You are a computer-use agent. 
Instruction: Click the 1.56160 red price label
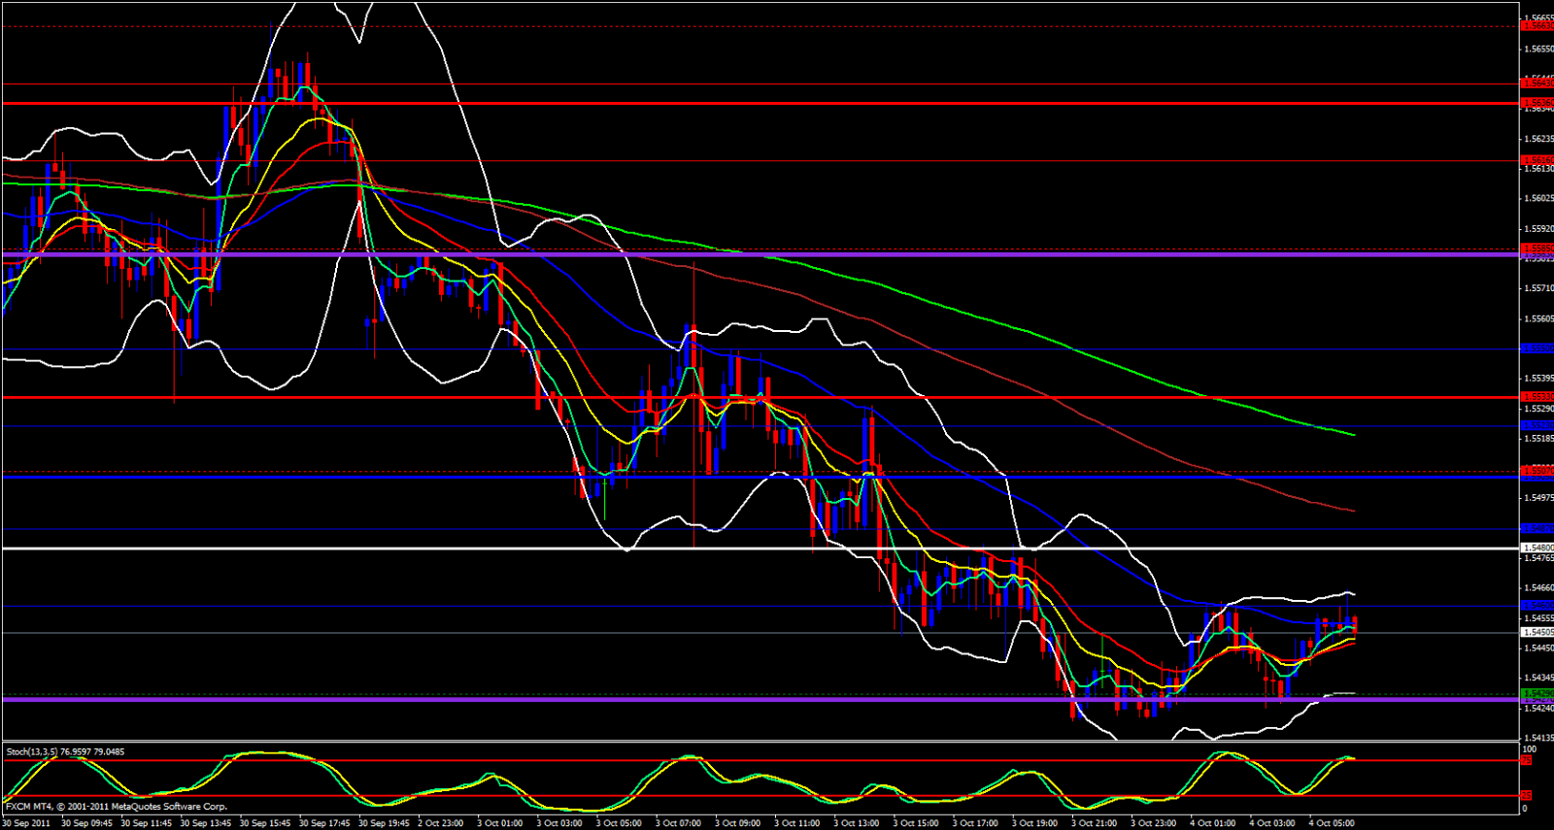coord(1537,160)
